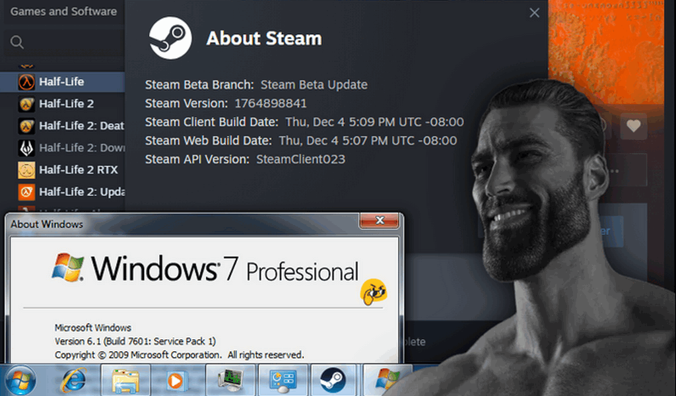The height and width of the screenshot is (396, 676).
Task: Click the 'About Windows' title bar text
Action: click(x=47, y=224)
